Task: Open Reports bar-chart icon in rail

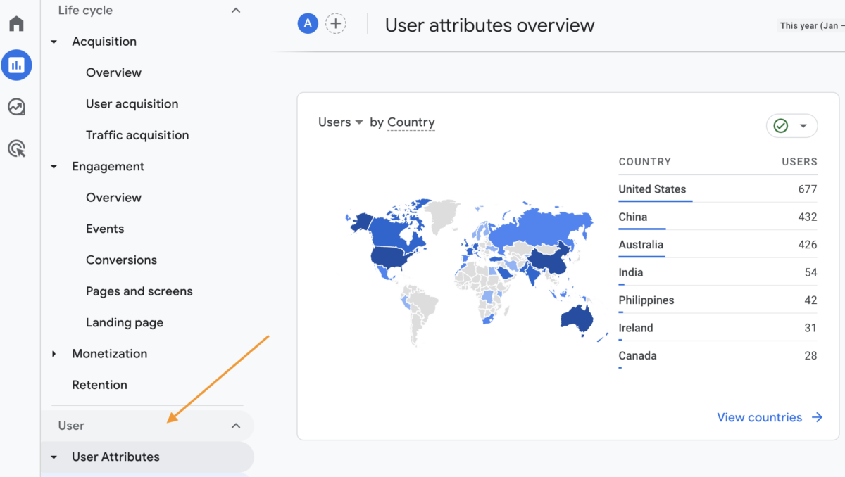Action: pos(16,65)
